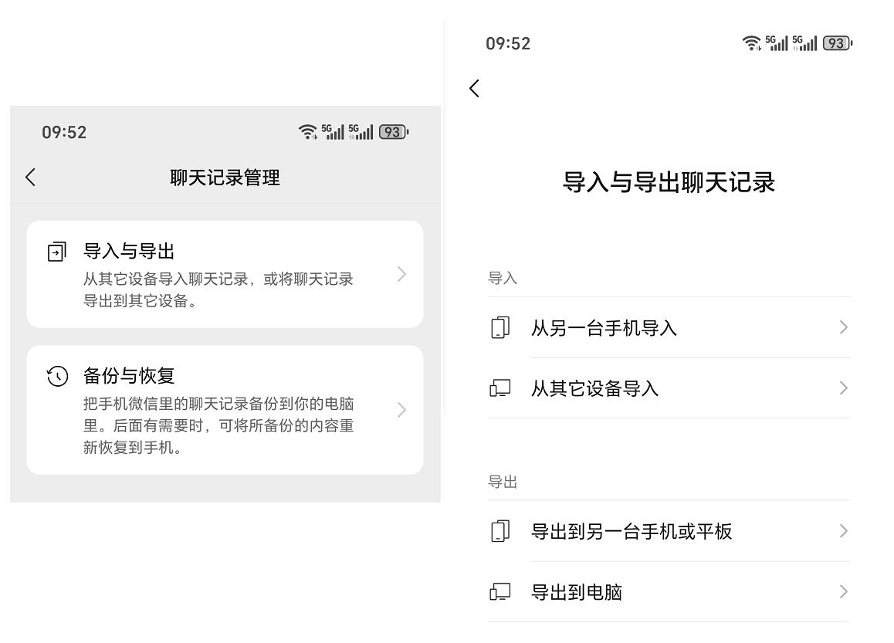Expand the 导入与导出 card chevron
894x643 pixels.
(401, 274)
